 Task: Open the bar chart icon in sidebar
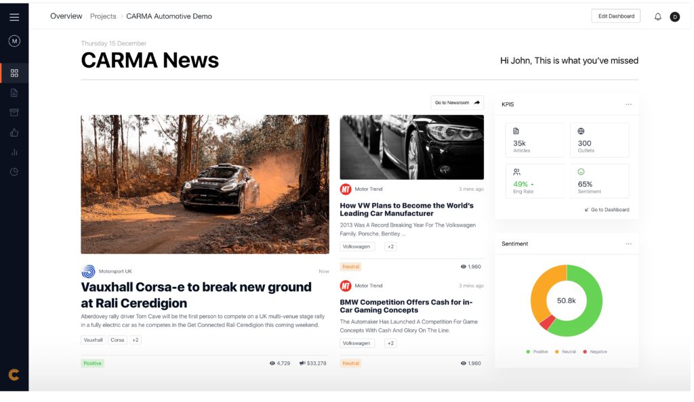pyautogui.click(x=14, y=152)
